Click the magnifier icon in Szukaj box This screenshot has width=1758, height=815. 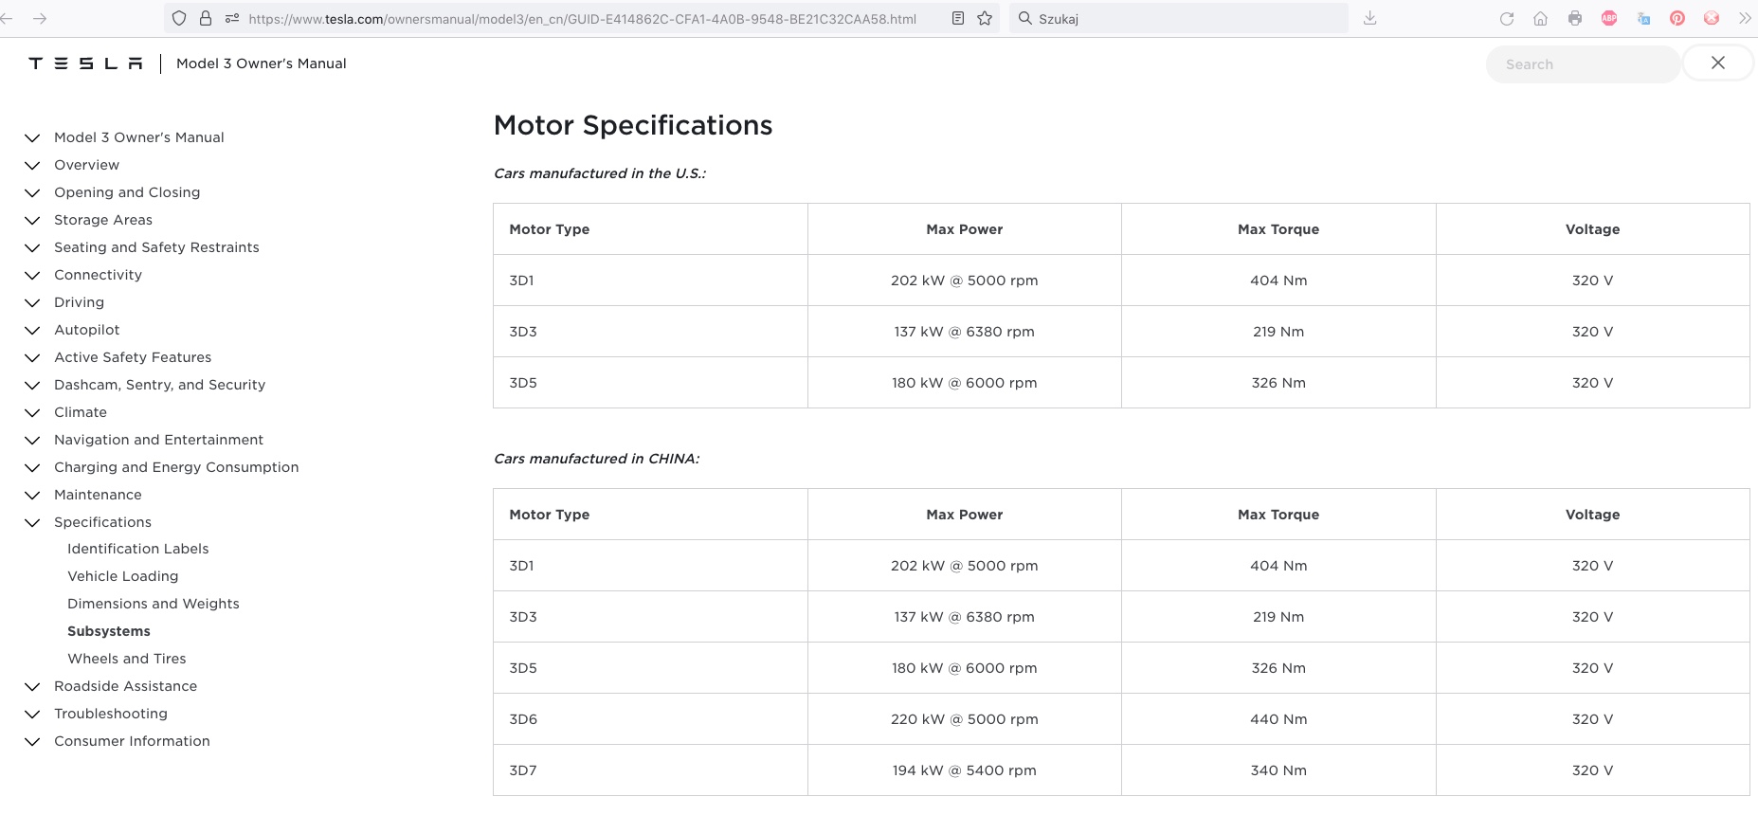point(1024,18)
